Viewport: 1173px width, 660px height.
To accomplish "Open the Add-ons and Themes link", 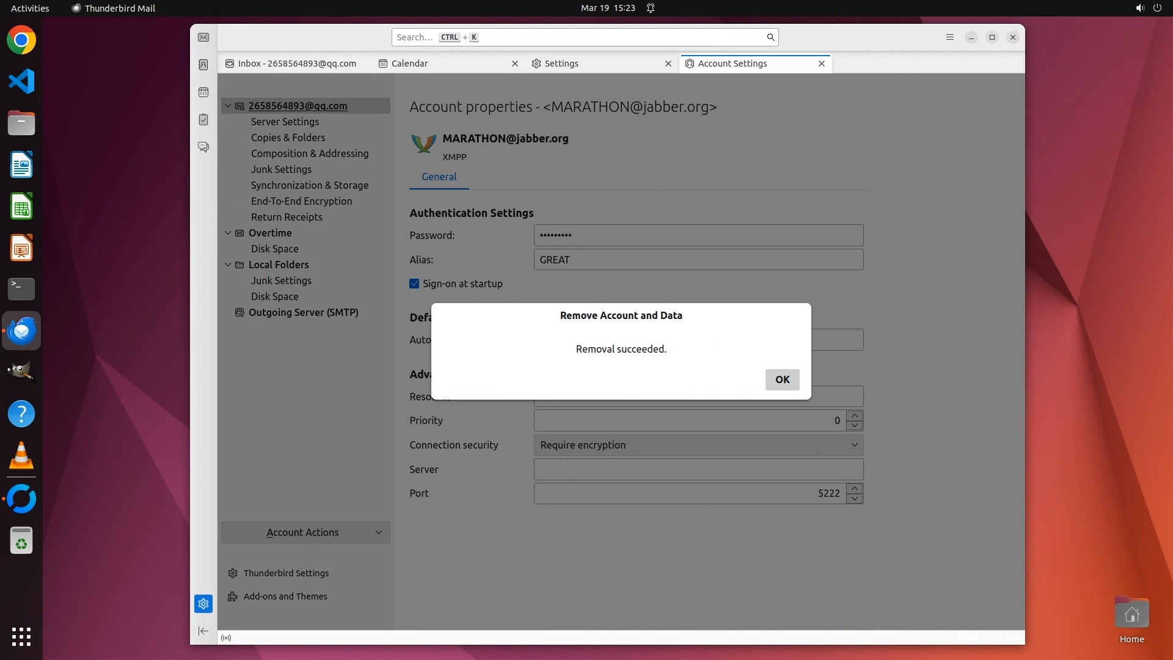I will pos(285,596).
